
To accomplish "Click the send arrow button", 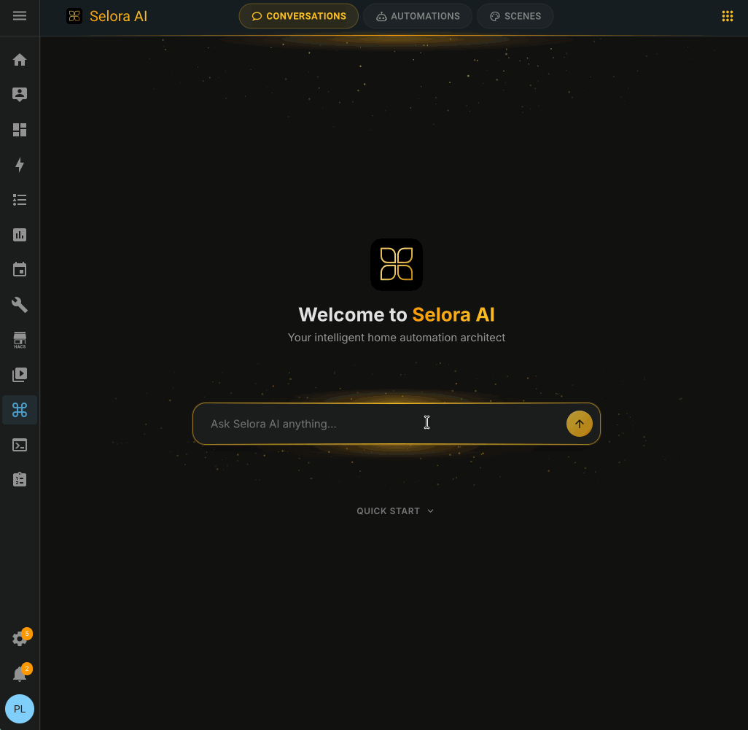I will click(579, 424).
